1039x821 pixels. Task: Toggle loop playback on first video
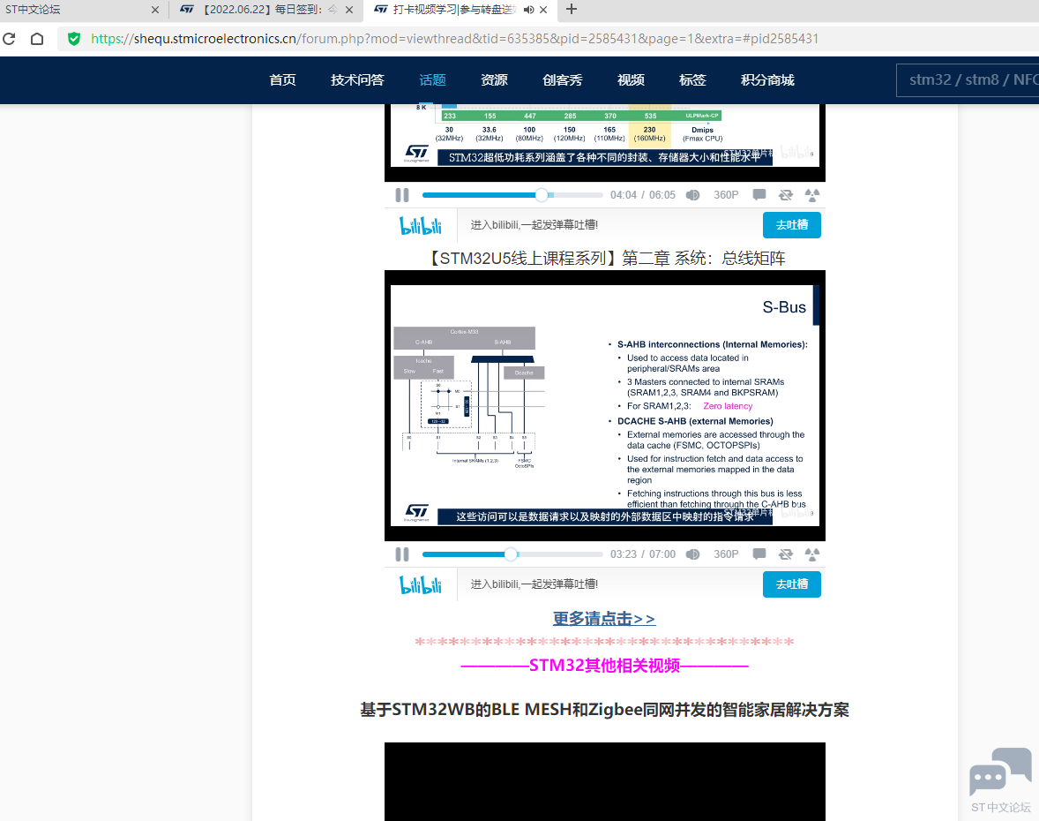[785, 195]
